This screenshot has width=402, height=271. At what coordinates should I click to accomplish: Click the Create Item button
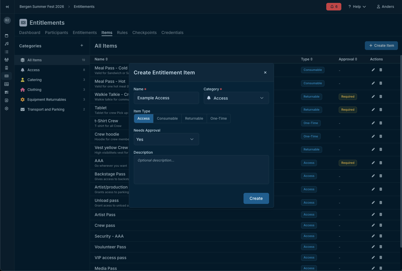click(x=381, y=46)
